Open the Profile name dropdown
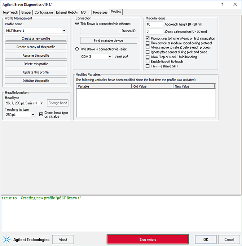 64,31
